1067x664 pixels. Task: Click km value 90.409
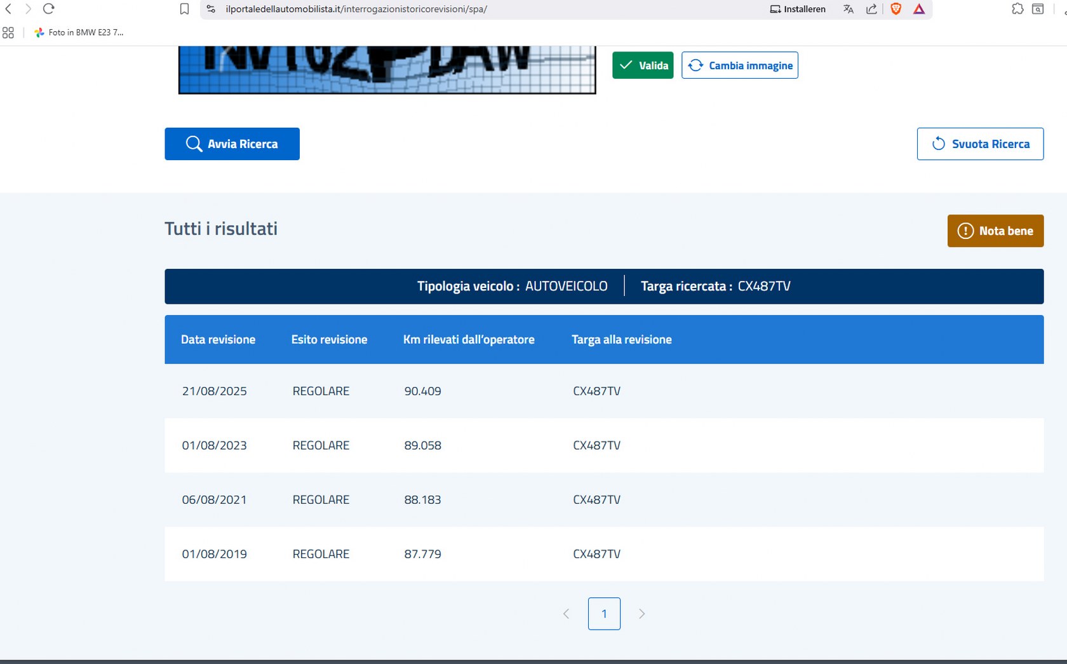(x=422, y=391)
